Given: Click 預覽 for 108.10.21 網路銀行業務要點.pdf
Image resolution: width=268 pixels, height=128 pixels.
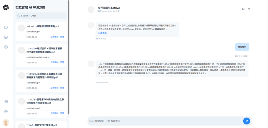Looking at the screenshot, I should (62, 37).
